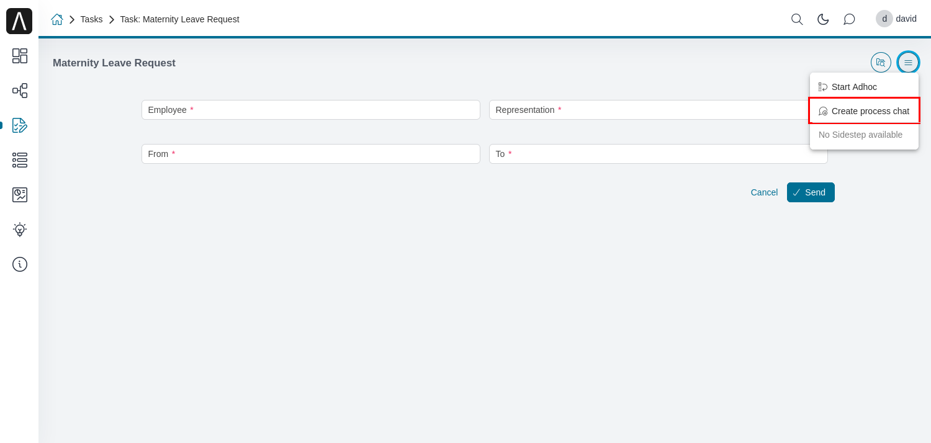This screenshot has height=443, width=931.
Task: Click the Cancel link
Action: [x=764, y=192]
